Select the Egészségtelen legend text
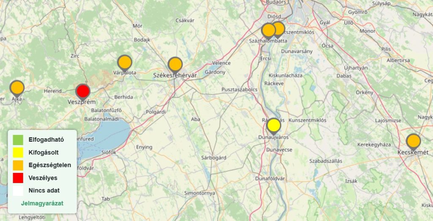Image resolution: width=433 pixels, height=221 pixels. pyautogui.click(x=49, y=165)
